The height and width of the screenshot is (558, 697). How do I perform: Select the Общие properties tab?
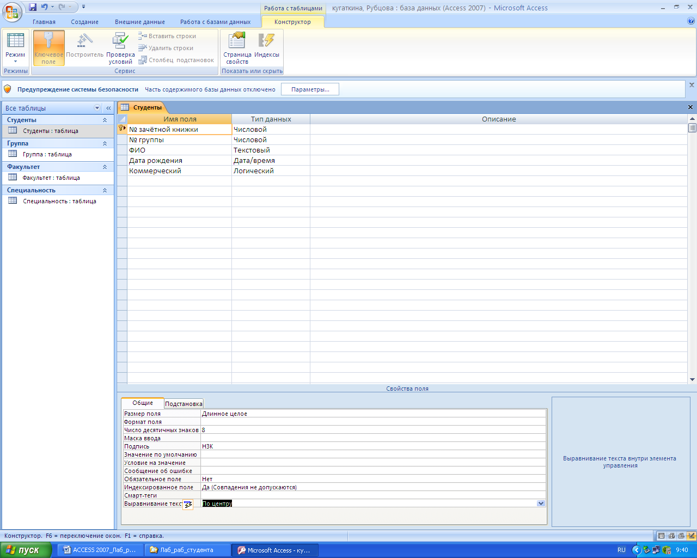143,403
